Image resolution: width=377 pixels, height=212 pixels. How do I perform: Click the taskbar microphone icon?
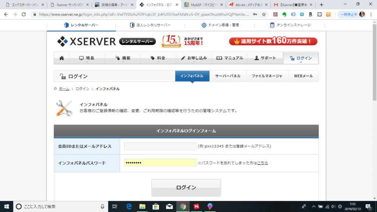[x=102, y=206]
